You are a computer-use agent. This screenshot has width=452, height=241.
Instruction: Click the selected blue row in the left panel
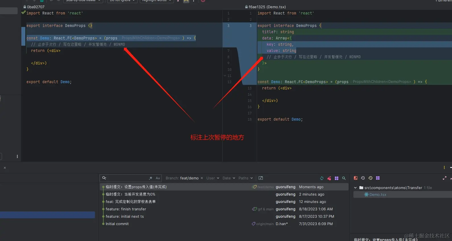47,215
